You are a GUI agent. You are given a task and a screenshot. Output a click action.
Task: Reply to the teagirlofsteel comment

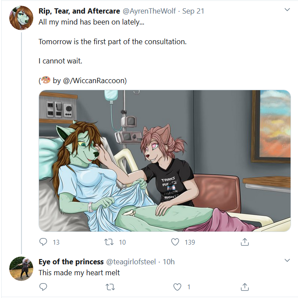(x=43, y=287)
